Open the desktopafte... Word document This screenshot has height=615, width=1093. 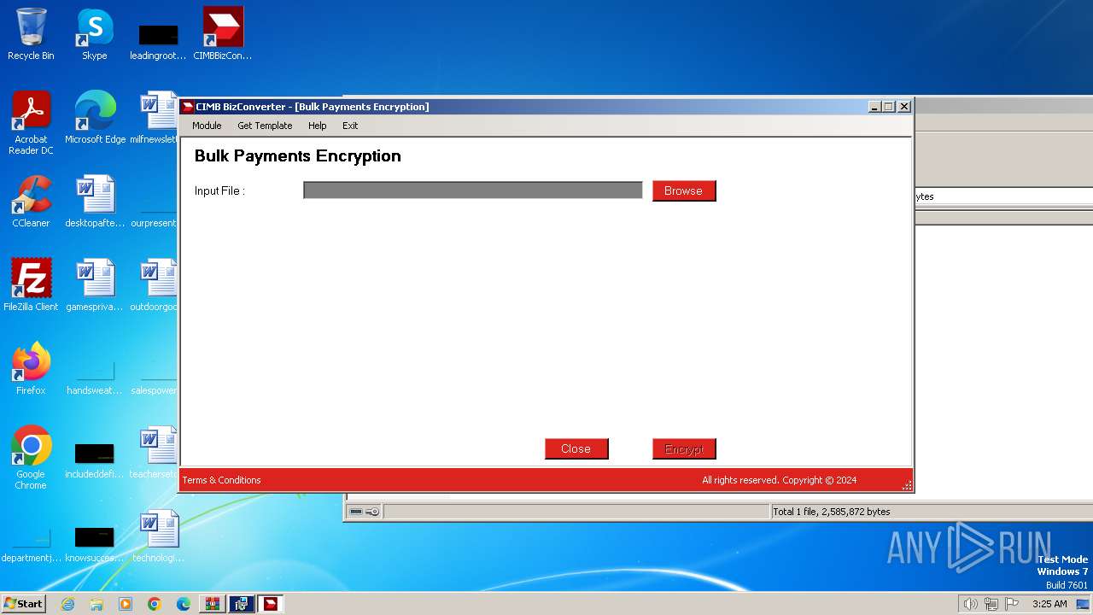click(x=95, y=202)
